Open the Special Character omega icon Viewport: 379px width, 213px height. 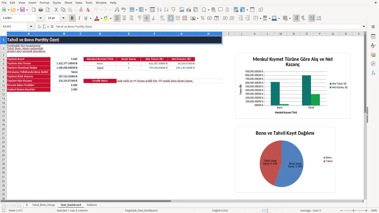204,10
